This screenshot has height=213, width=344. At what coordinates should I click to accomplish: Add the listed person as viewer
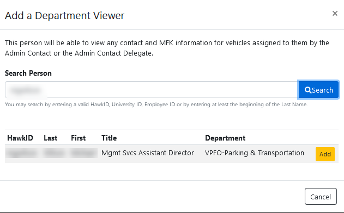coord(325,154)
